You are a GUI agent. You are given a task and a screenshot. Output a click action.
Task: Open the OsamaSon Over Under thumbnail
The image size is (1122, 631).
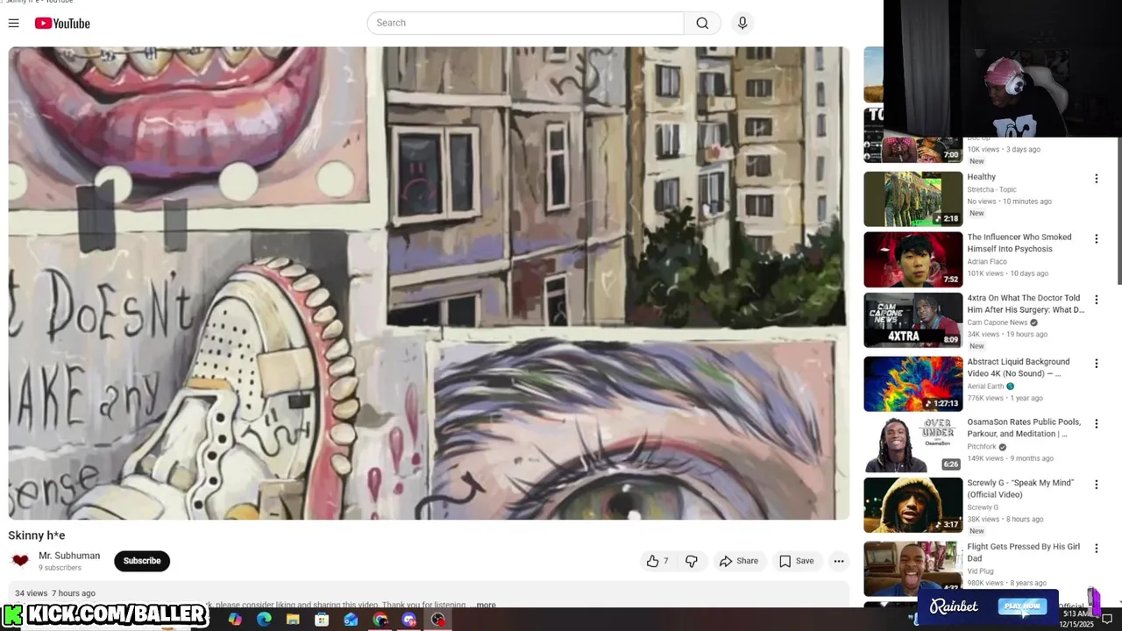click(913, 444)
